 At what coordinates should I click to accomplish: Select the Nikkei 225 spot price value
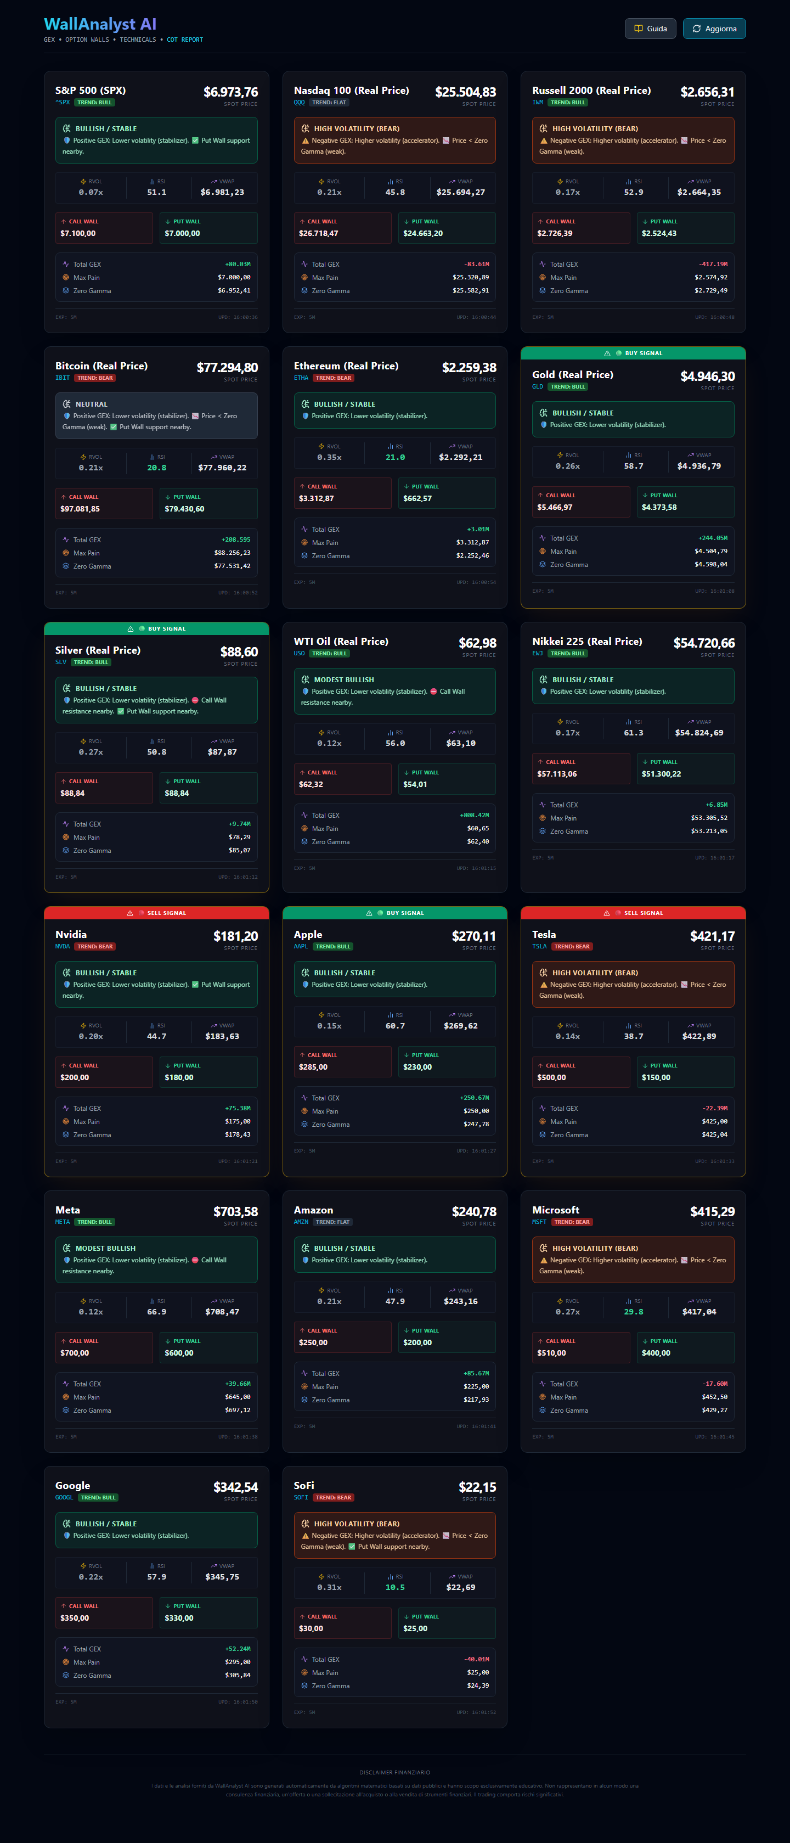pos(703,643)
